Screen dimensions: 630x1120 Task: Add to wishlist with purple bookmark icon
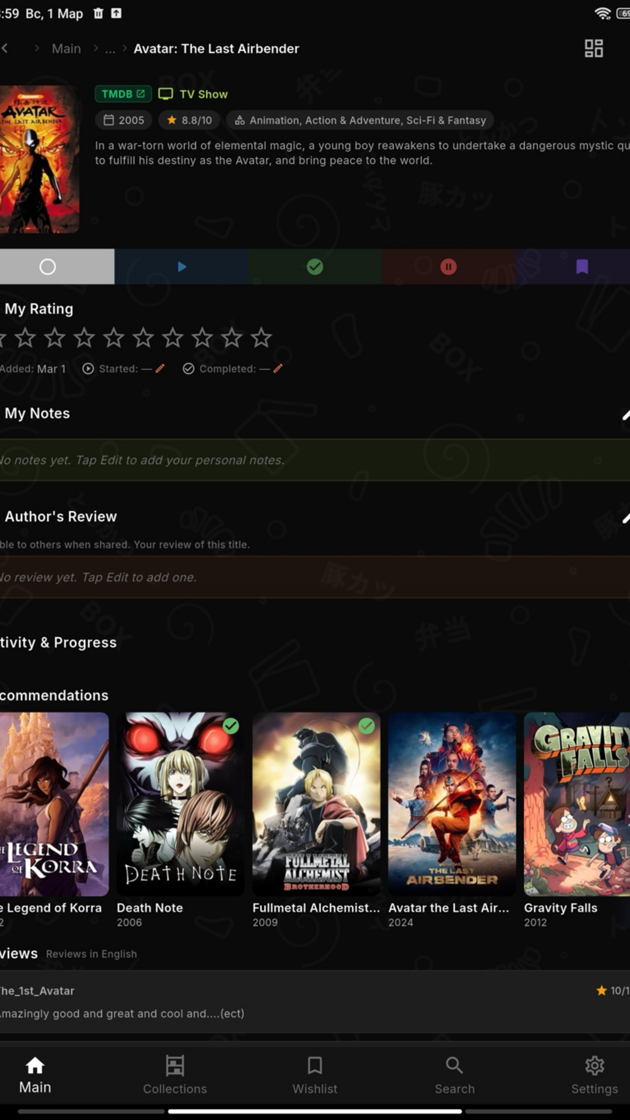click(x=582, y=267)
